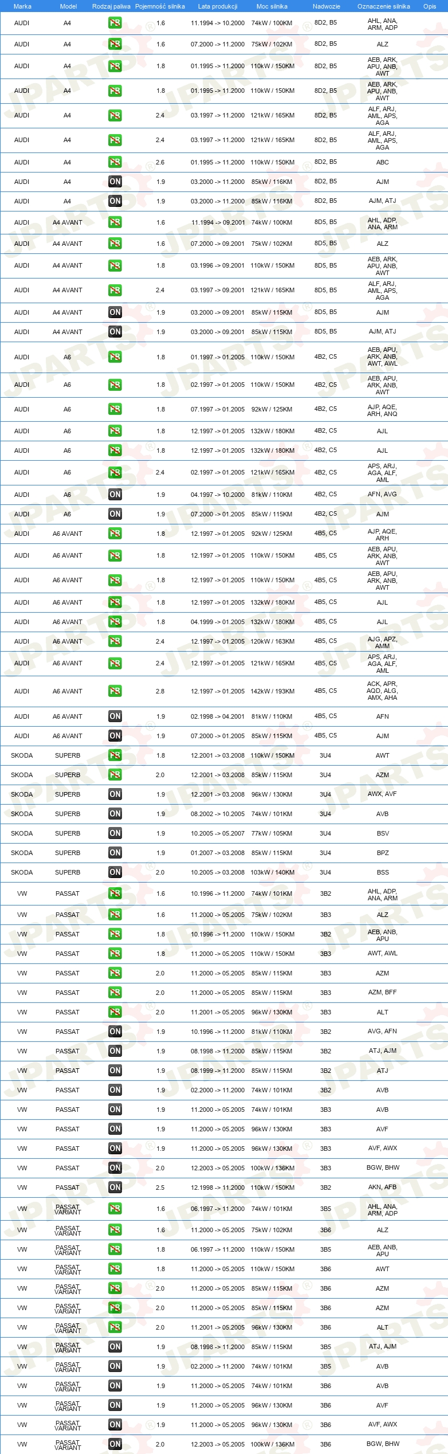Select the engine codes AZM, BFF
The height and width of the screenshot is (1454, 448).
click(x=382, y=992)
